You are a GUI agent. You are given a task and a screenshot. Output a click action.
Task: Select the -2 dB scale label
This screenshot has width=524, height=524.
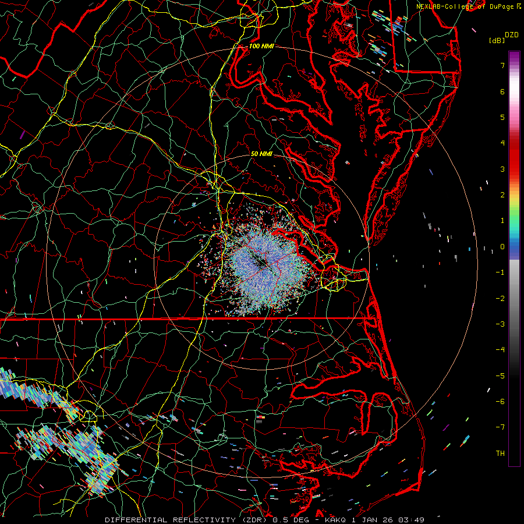500,299
